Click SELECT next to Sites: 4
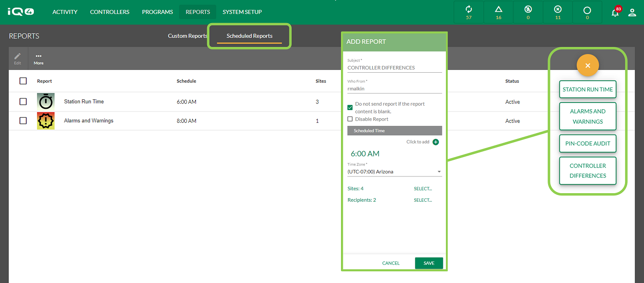The image size is (644, 283). coord(423,189)
